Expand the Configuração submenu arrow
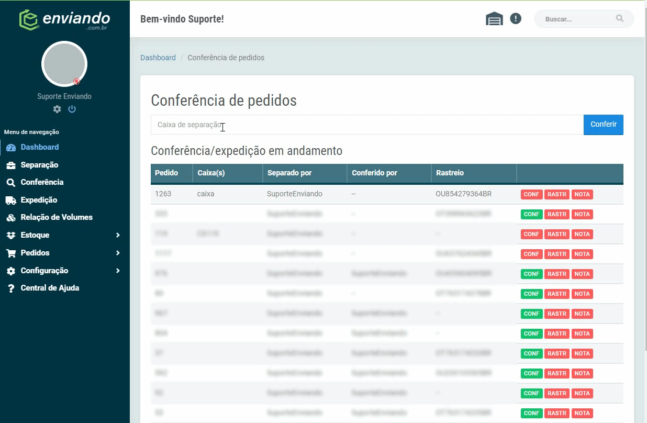Viewport: 647px width, 423px height. click(118, 271)
